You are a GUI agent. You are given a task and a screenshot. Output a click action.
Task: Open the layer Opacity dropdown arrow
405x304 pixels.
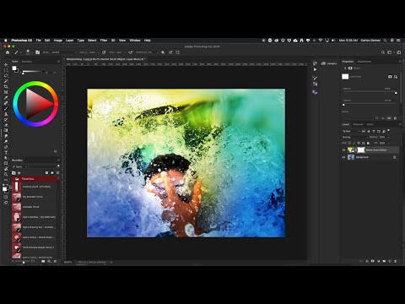tap(388, 137)
